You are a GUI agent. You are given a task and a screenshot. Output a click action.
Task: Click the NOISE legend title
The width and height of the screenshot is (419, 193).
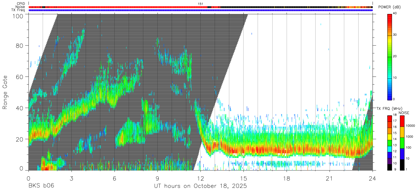pos(404,112)
